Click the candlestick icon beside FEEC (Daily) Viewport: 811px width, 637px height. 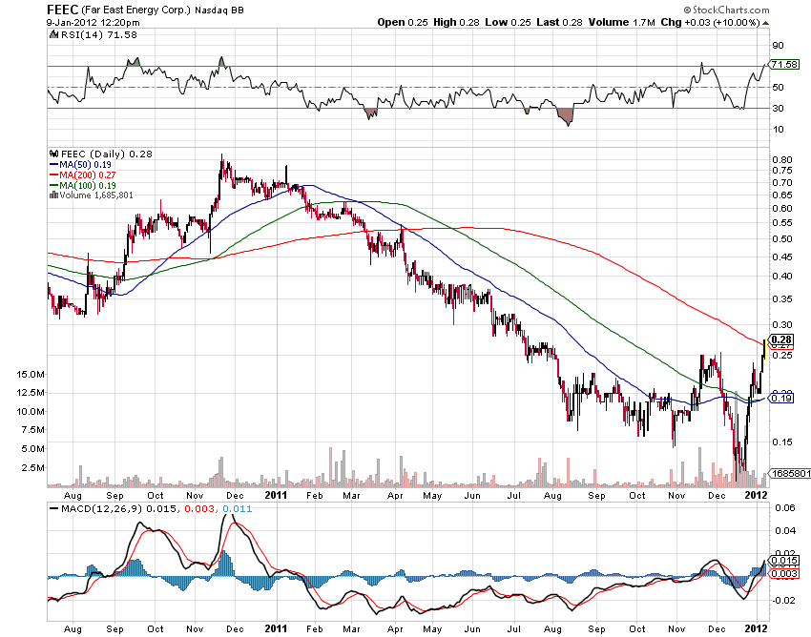point(52,154)
